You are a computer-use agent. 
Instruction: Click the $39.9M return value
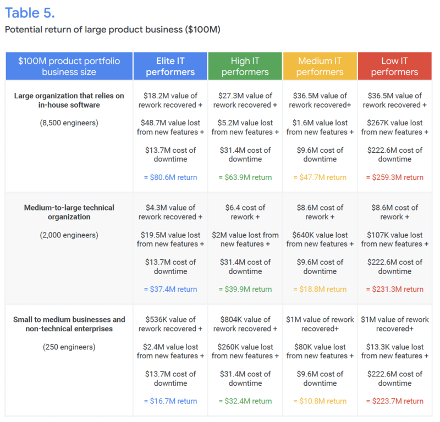pyautogui.click(x=245, y=289)
